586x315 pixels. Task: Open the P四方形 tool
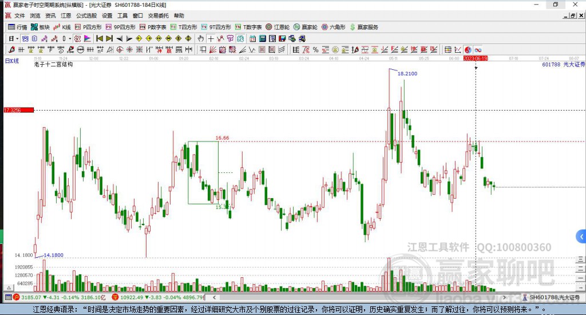pos(88,27)
